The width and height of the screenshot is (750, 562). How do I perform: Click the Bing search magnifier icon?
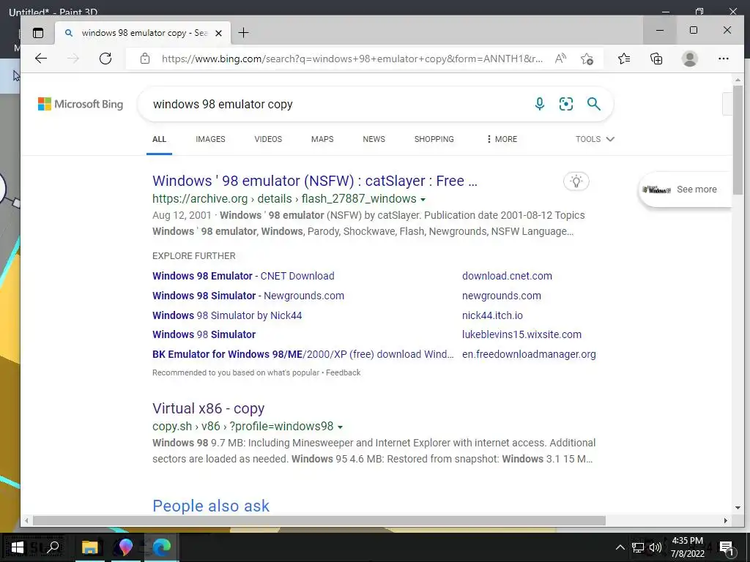[x=593, y=104]
